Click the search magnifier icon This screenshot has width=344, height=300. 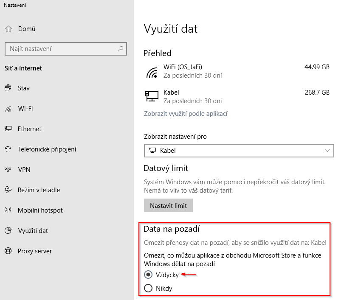tap(121, 49)
